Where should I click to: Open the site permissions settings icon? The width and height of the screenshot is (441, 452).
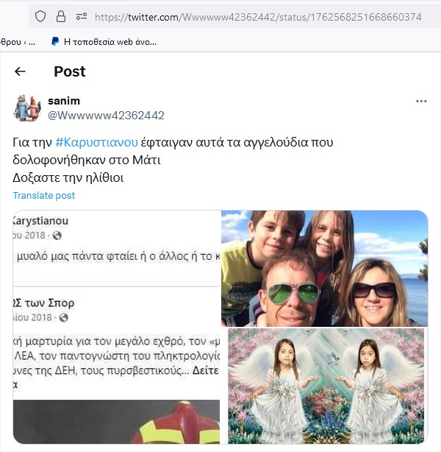(x=82, y=16)
